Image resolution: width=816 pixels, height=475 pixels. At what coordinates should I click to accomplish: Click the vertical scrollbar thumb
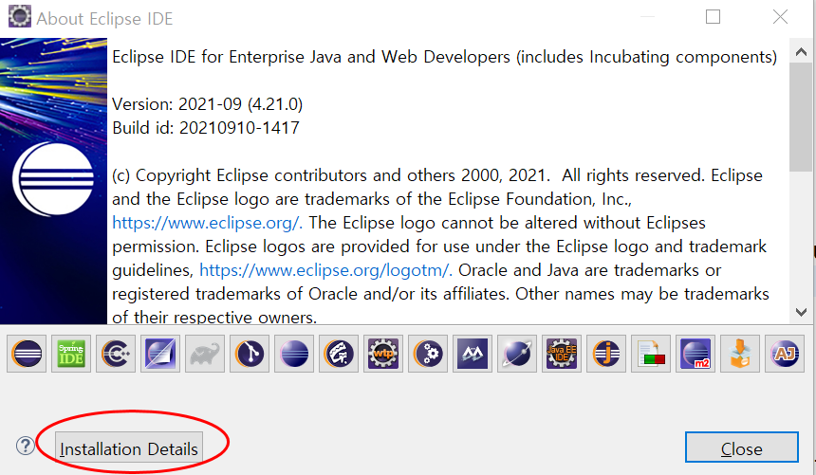pyautogui.click(x=801, y=117)
